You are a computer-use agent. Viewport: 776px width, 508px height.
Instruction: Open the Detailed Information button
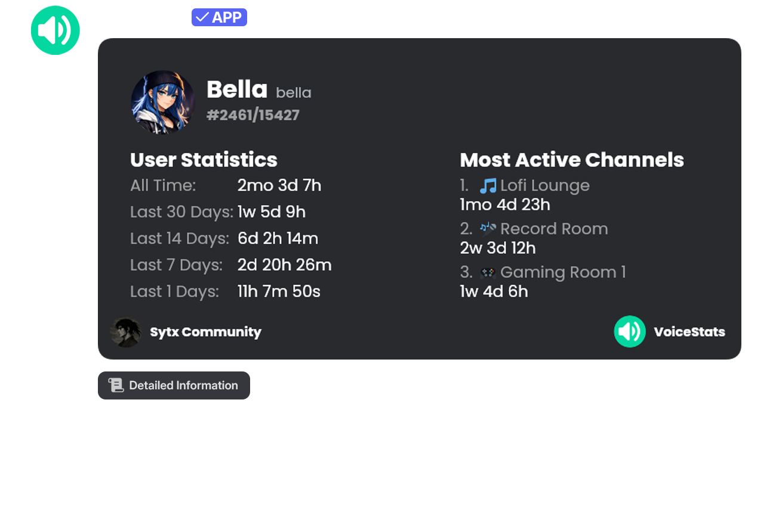coord(174,385)
